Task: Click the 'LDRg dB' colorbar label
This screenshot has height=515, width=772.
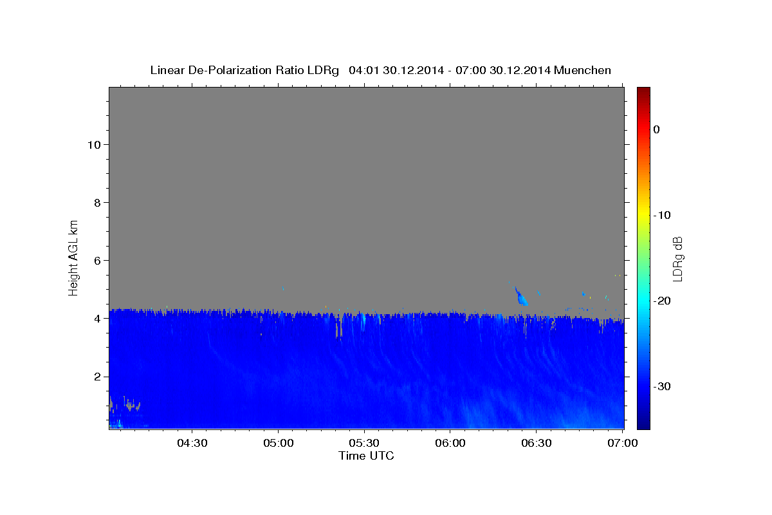Action: point(677,259)
